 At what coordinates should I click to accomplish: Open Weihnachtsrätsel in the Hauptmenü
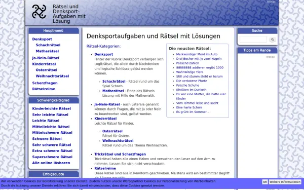pyautogui.click(x=52, y=76)
